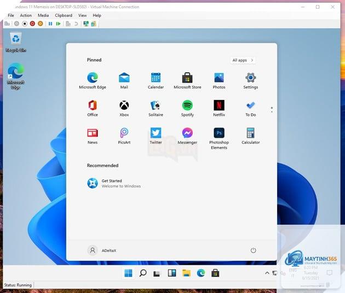Send Ctrl+Alt+Delete via toolbar icon
Screen dimensions: 345x293
7,24
